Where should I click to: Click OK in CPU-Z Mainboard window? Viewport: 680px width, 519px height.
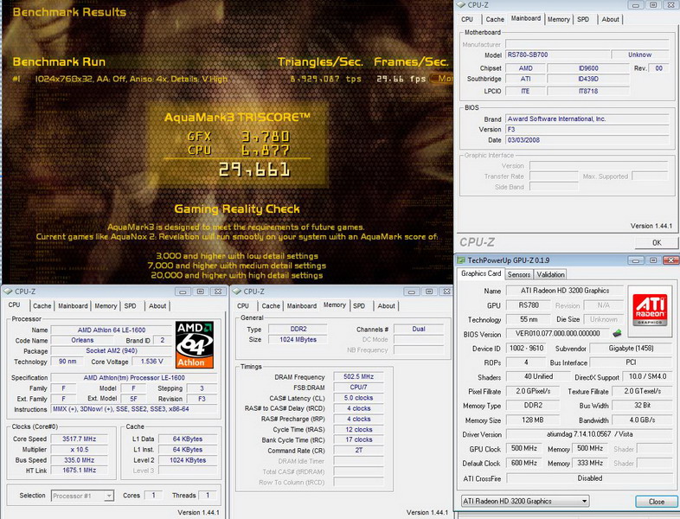(657, 243)
